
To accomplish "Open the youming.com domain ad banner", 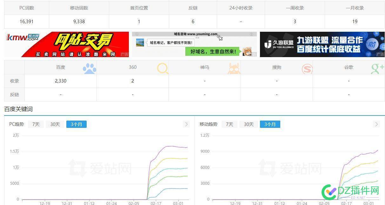I will pos(194,44).
